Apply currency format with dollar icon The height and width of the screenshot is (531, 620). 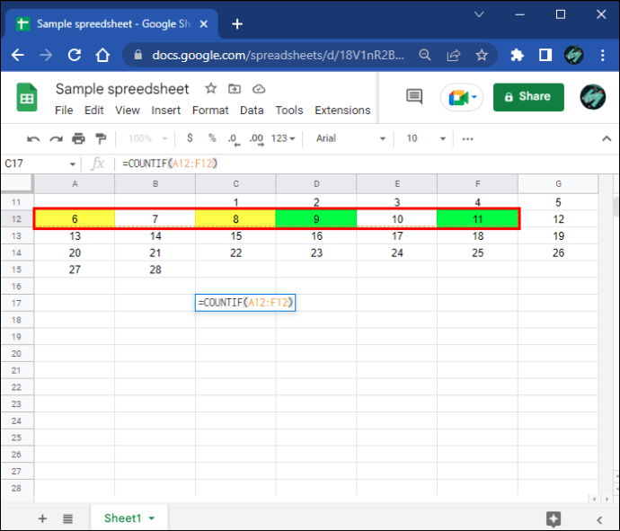[190, 138]
